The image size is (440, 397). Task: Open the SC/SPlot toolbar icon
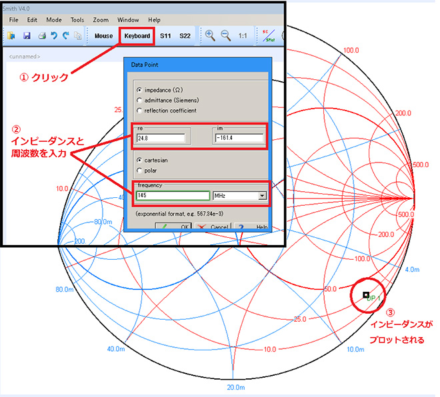[x=269, y=35]
